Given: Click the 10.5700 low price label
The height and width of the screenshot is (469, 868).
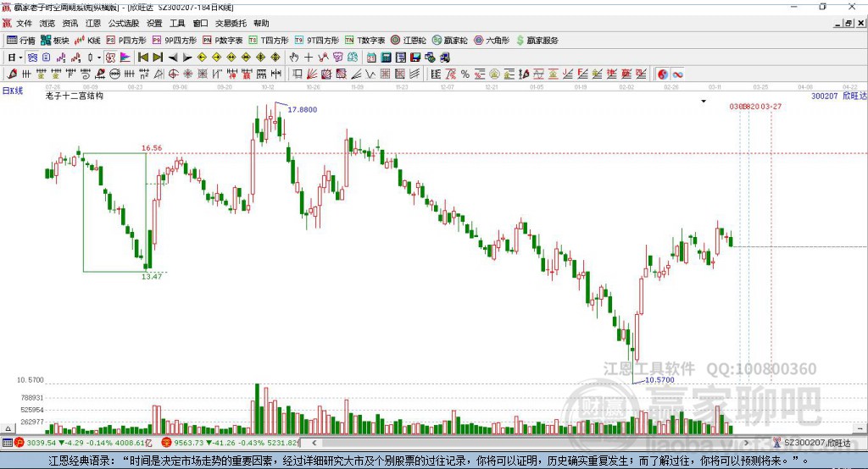Looking at the screenshot, I should [x=659, y=380].
